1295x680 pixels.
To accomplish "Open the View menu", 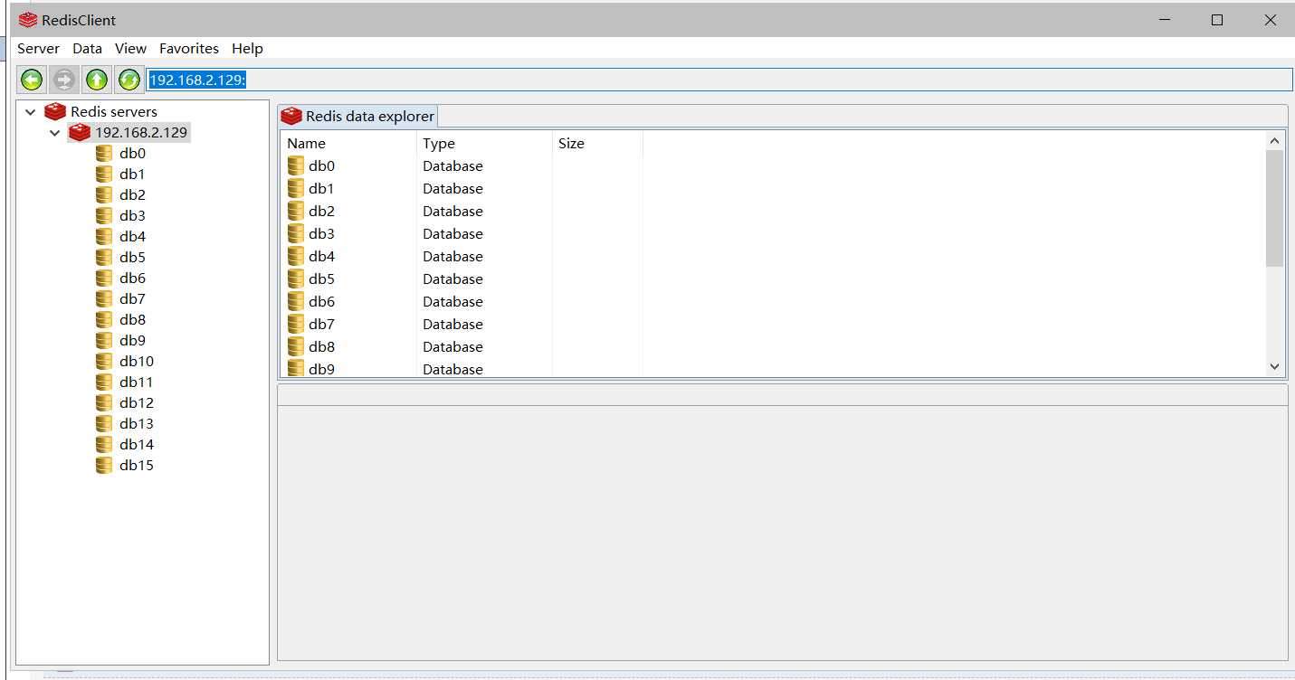I will (130, 49).
